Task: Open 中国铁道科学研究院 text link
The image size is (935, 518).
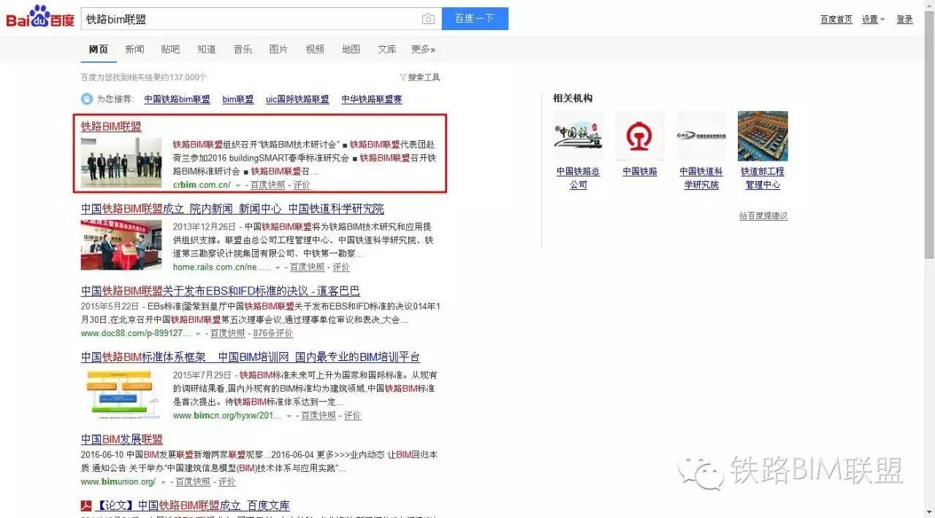Action: [701, 178]
